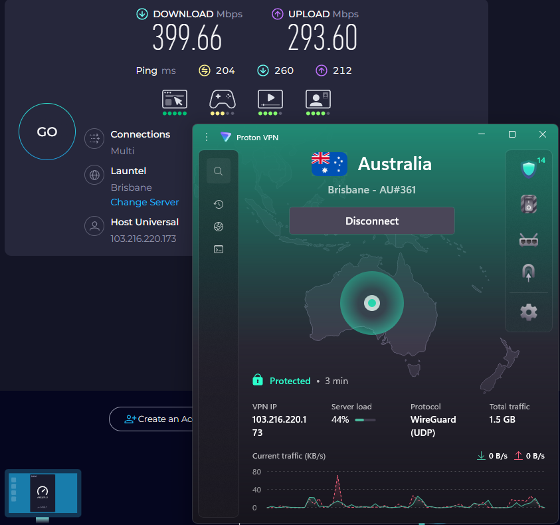View recent connections with the clock icon
The width and height of the screenshot is (560, 525).
coord(219,204)
